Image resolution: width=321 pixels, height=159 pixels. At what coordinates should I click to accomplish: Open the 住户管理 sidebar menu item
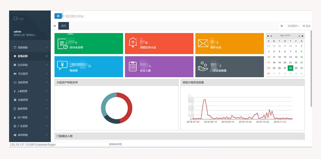(23, 118)
